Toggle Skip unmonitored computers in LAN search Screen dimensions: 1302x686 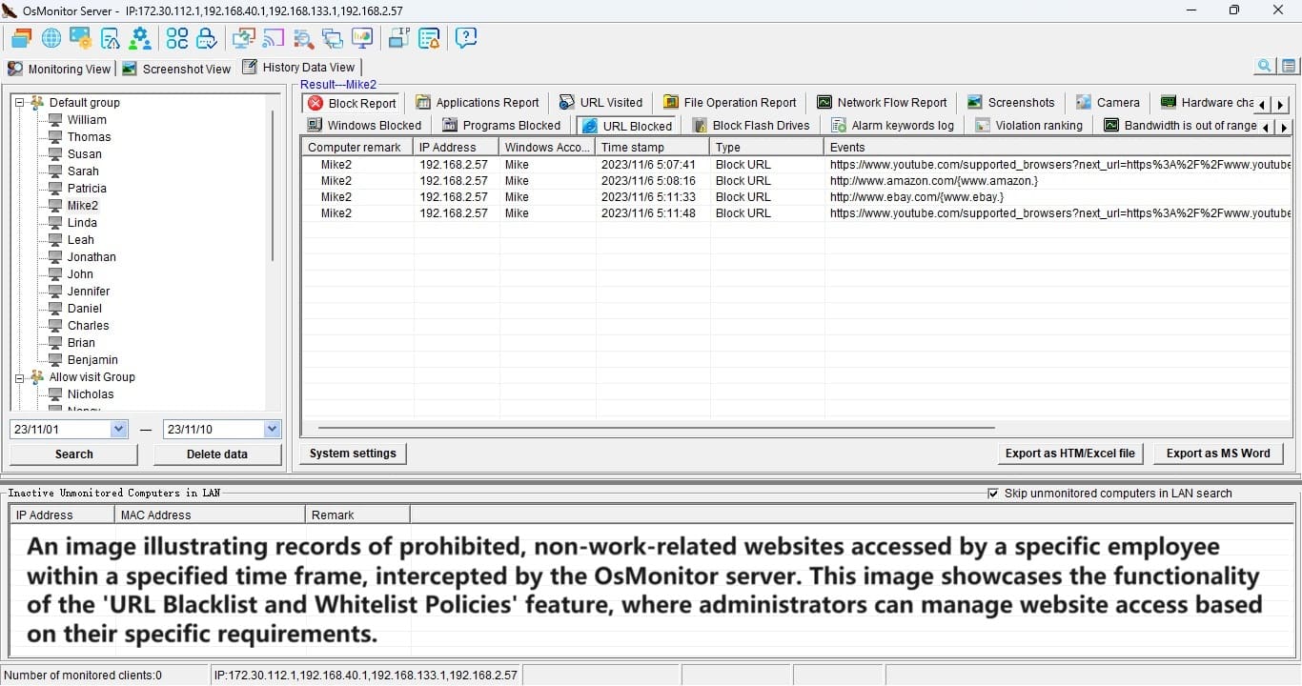click(x=994, y=494)
